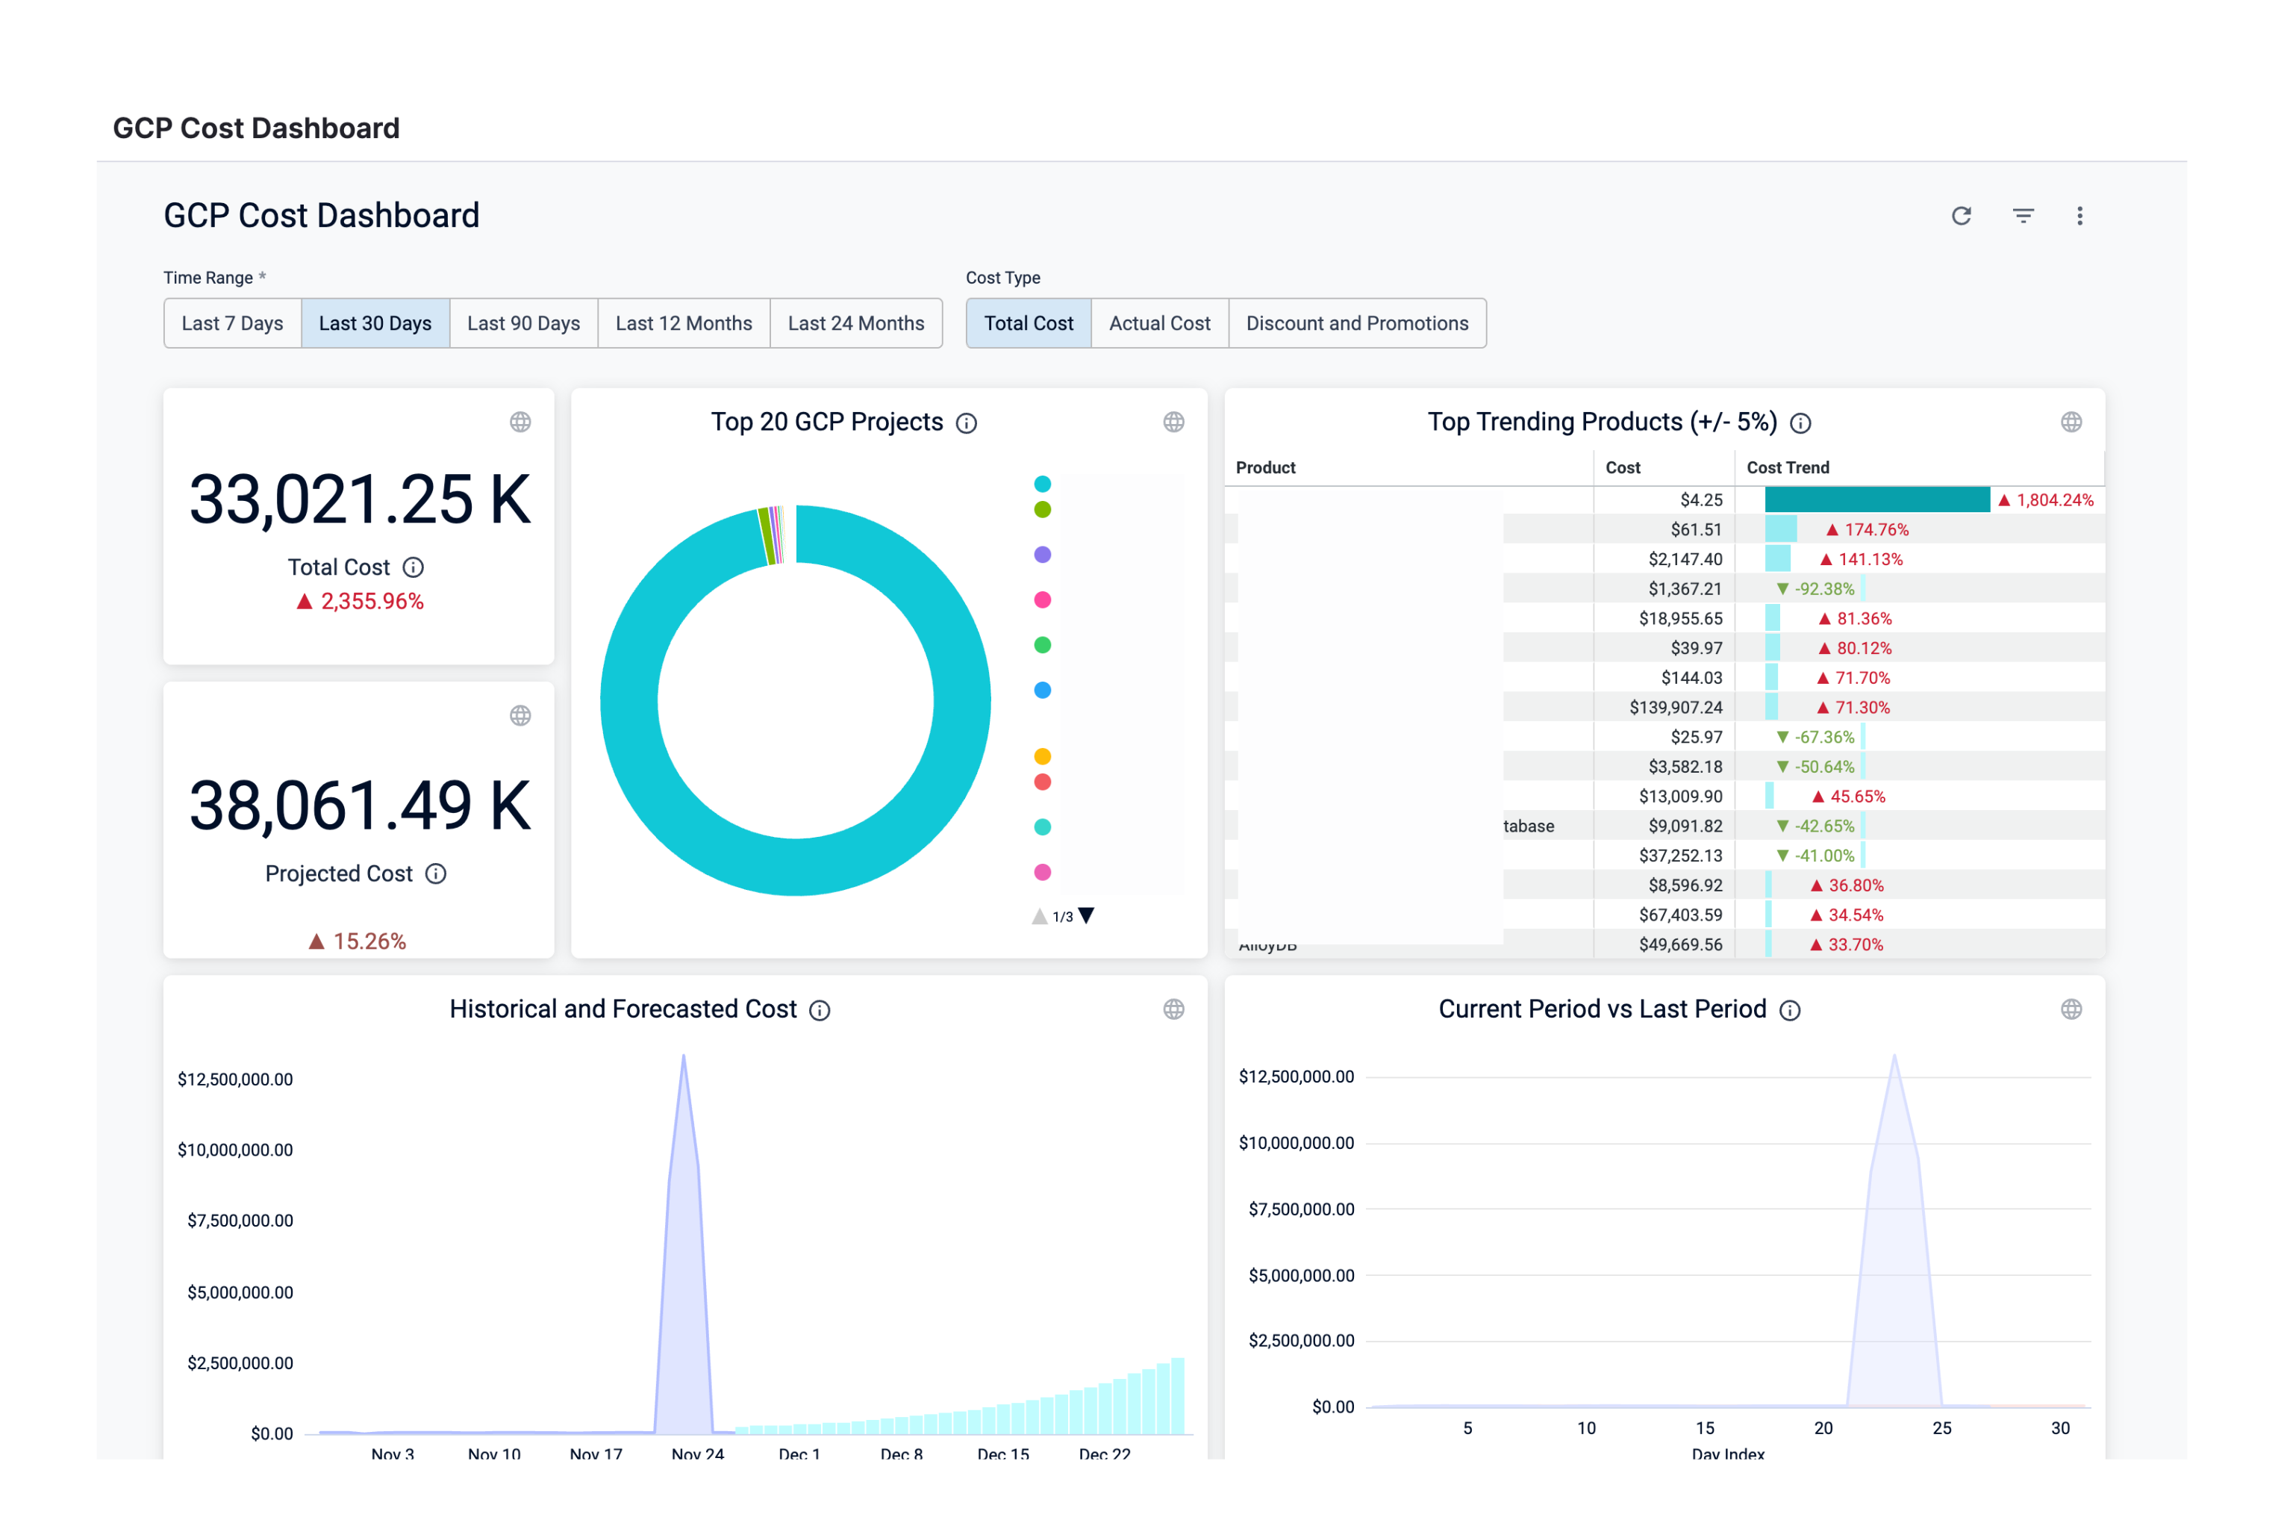Select the Last 24 Months button
2284x1523 pixels.
[855, 323]
